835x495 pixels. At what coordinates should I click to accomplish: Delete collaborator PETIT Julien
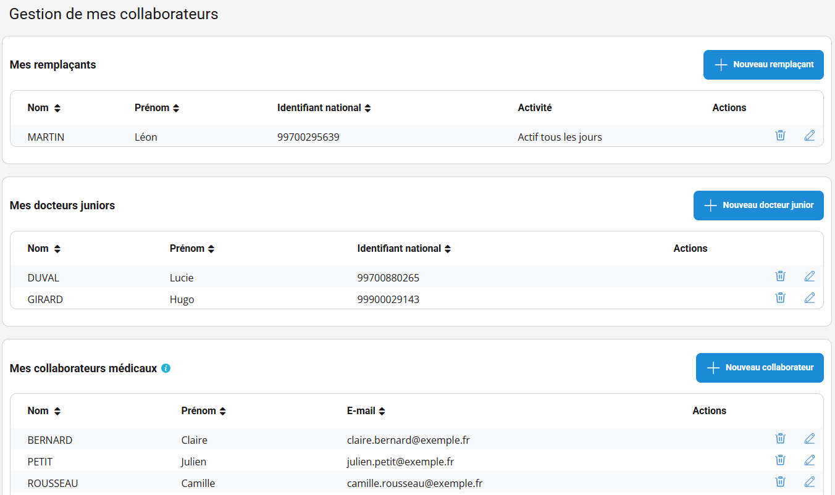[780, 460]
